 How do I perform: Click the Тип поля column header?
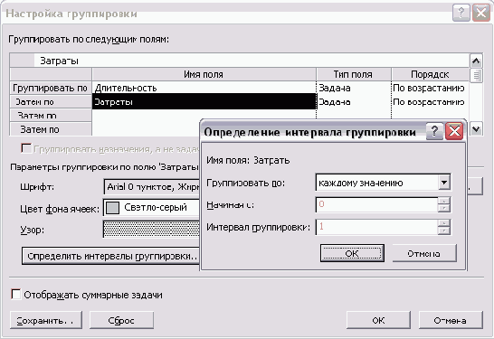click(x=354, y=74)
